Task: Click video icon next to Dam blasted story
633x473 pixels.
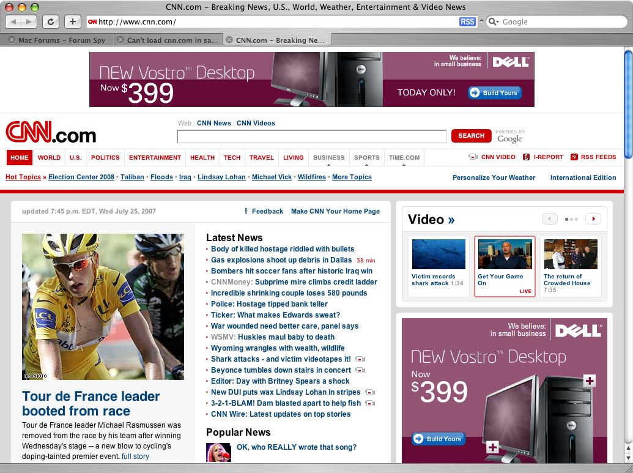Action: click(370, 403)
